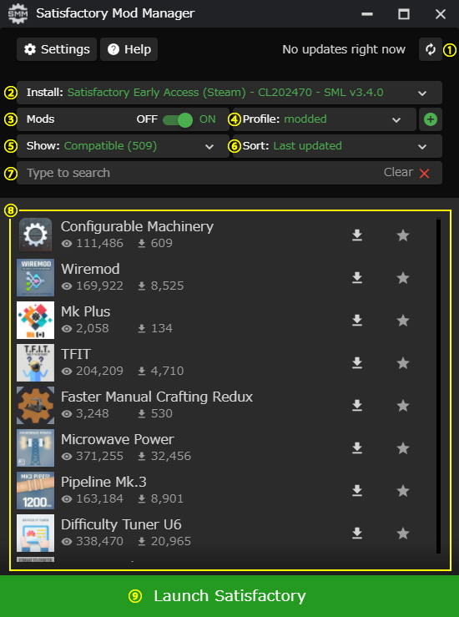
Task: Toggle favorite star for Mk Plus
Action: pyautogui.click(x=403, y=321)
